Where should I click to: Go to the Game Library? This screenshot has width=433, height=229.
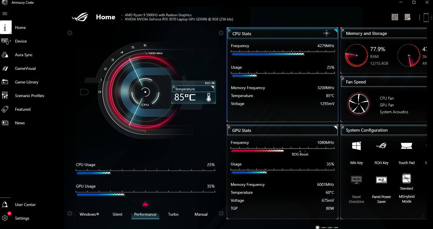[x=26, y=82]
